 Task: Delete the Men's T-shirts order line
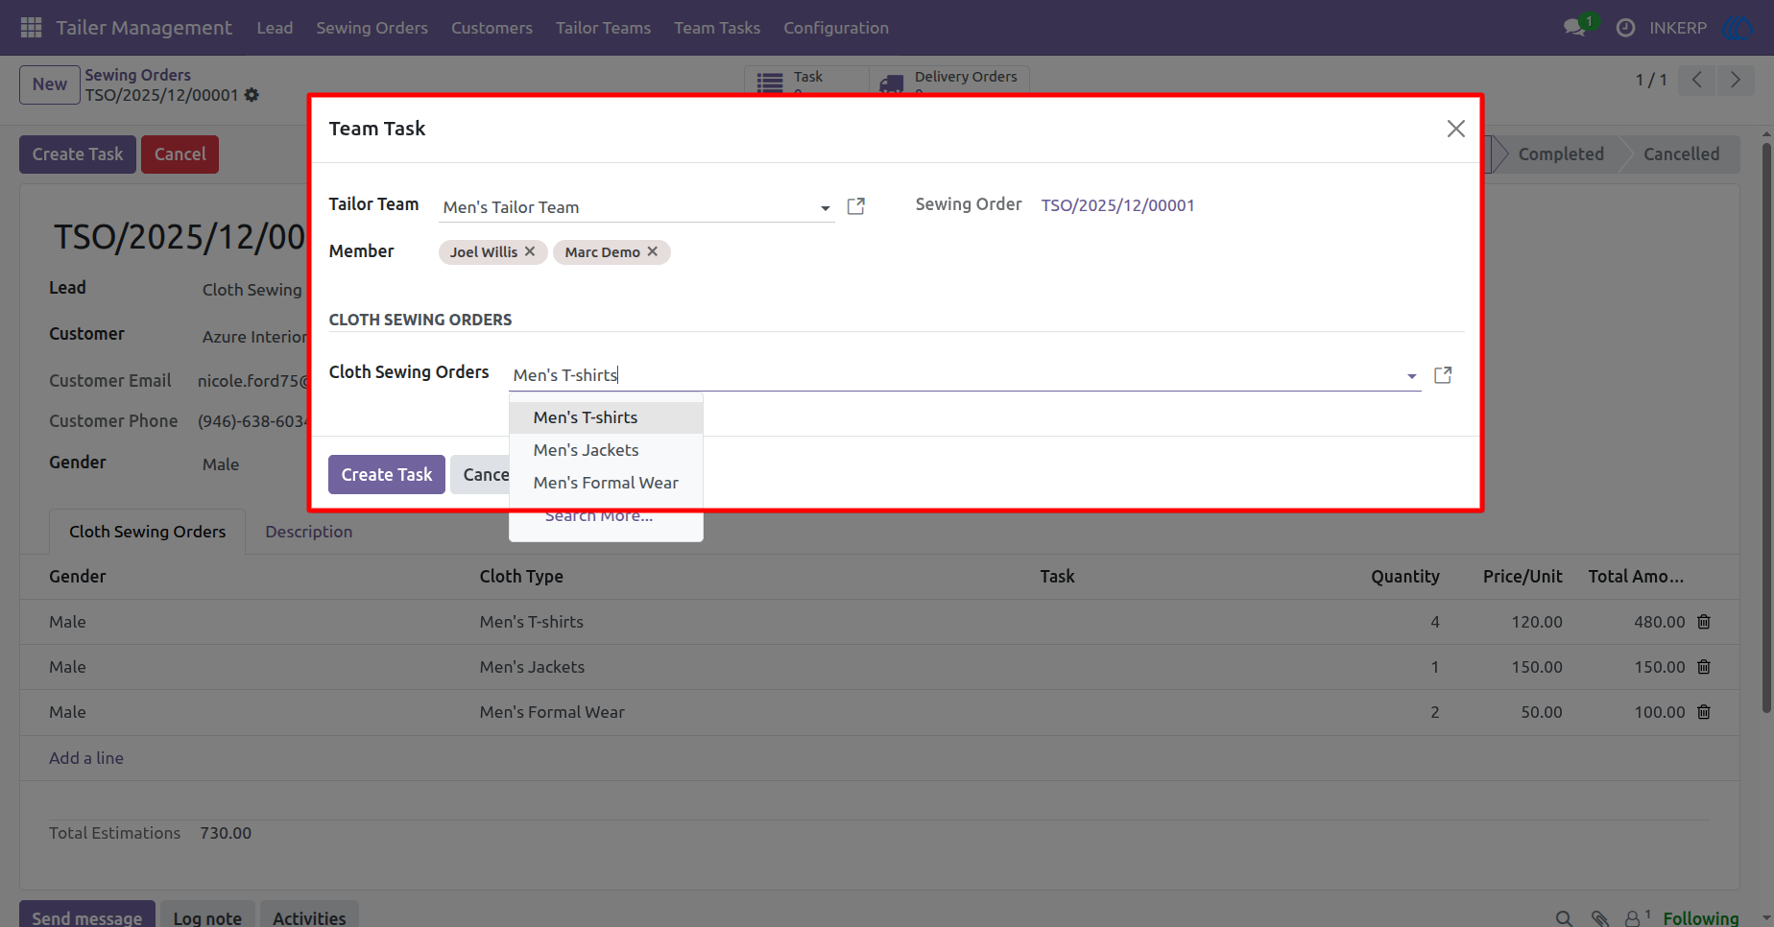pos(1704,622)
